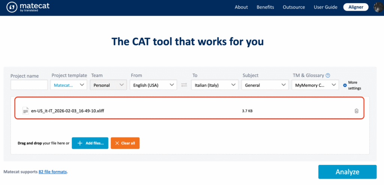Click More settings text link
The height and width of the screenshot is (185, 384).
pos(355,86)
